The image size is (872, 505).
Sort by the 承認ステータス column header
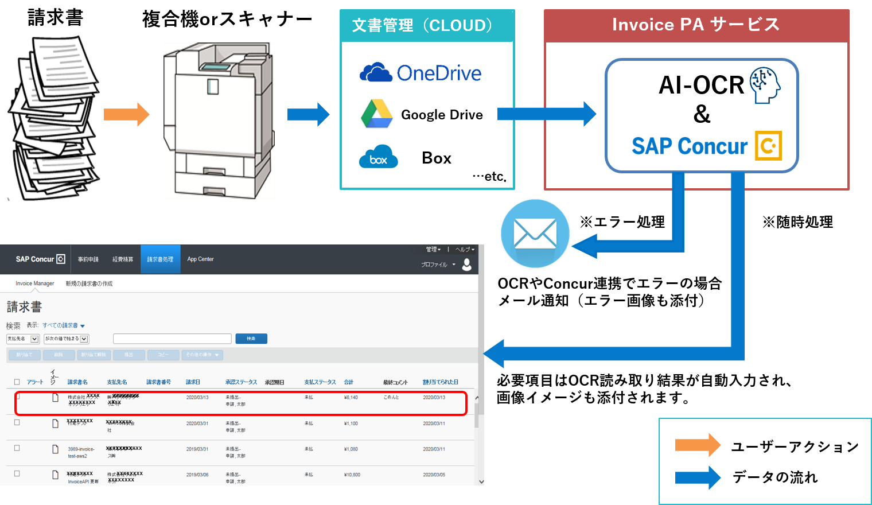click(x=241, y=382)
